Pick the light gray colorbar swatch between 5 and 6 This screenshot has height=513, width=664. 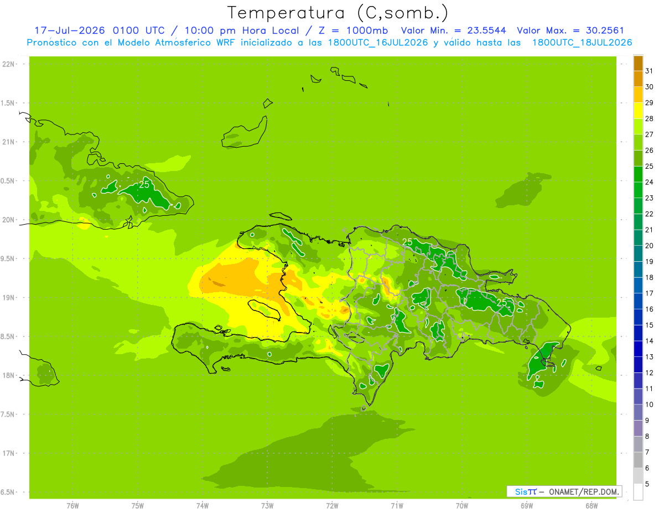coord(638,476)
